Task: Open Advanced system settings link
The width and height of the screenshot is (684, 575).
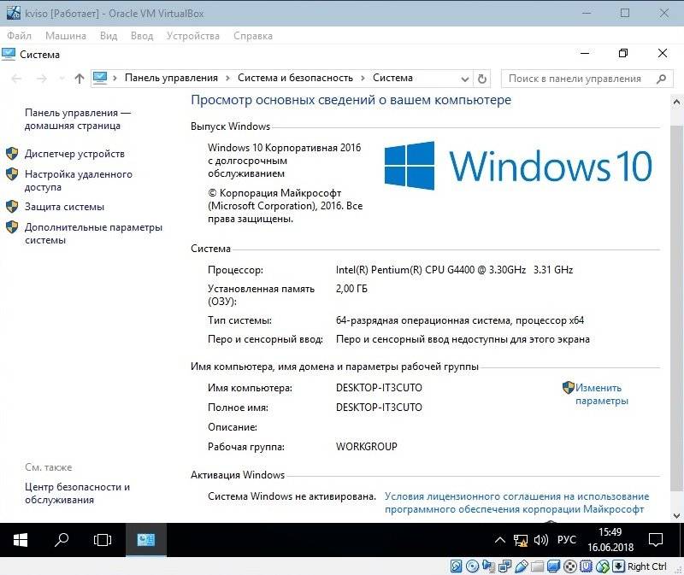Action: coord(93,233)
